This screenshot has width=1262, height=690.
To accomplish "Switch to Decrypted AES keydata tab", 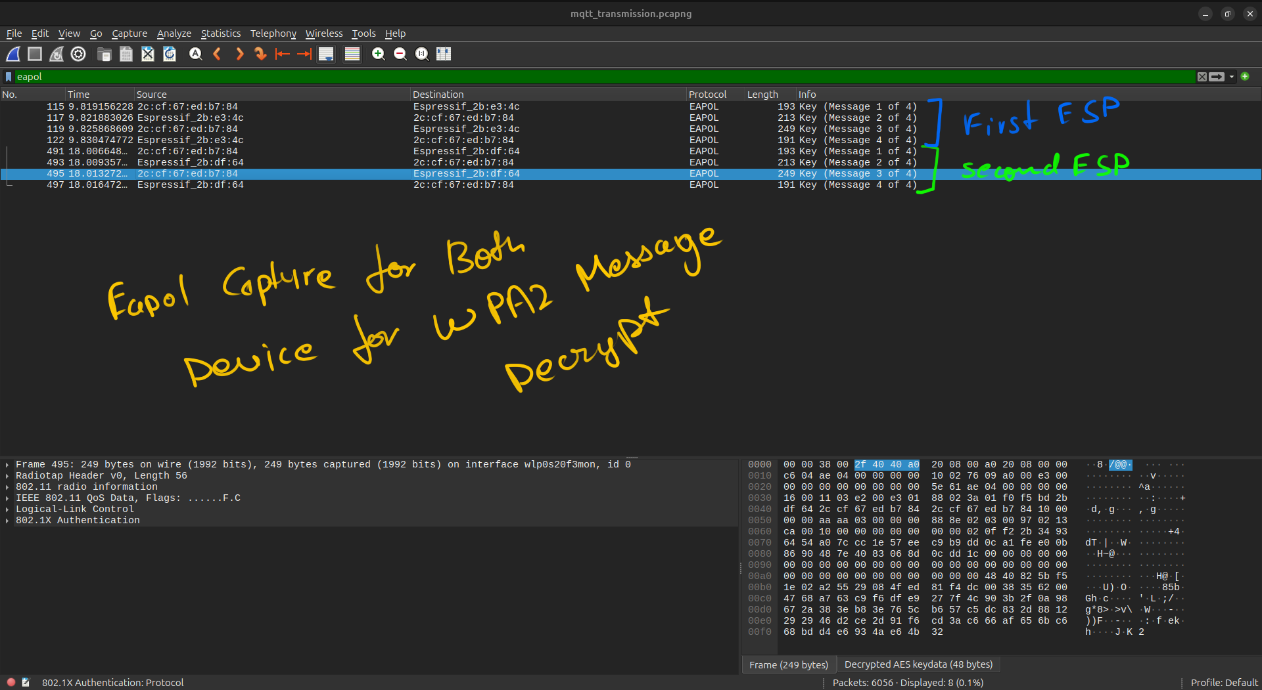I will pyautogui.click(x=918, y=664).
